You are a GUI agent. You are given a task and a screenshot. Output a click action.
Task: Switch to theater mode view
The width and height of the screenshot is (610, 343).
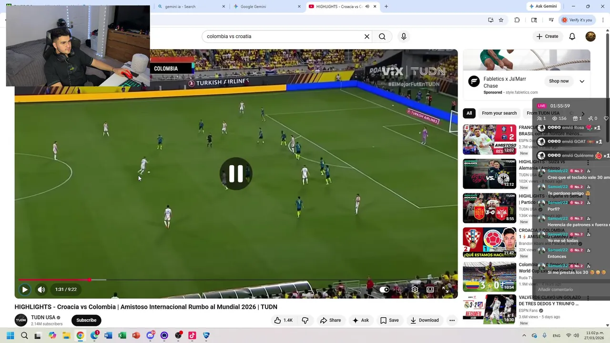pyautogui.click(x=430, y=289)
